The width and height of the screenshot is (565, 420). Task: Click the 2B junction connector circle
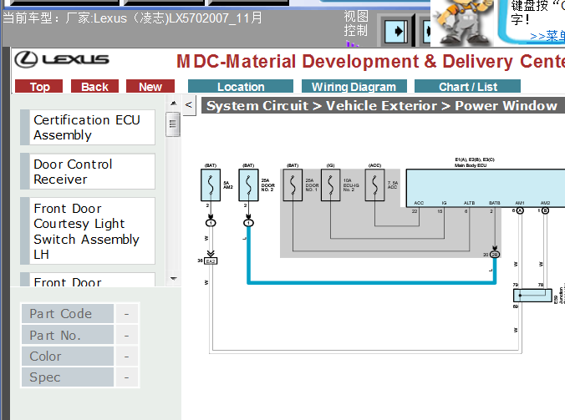(495, 255)
